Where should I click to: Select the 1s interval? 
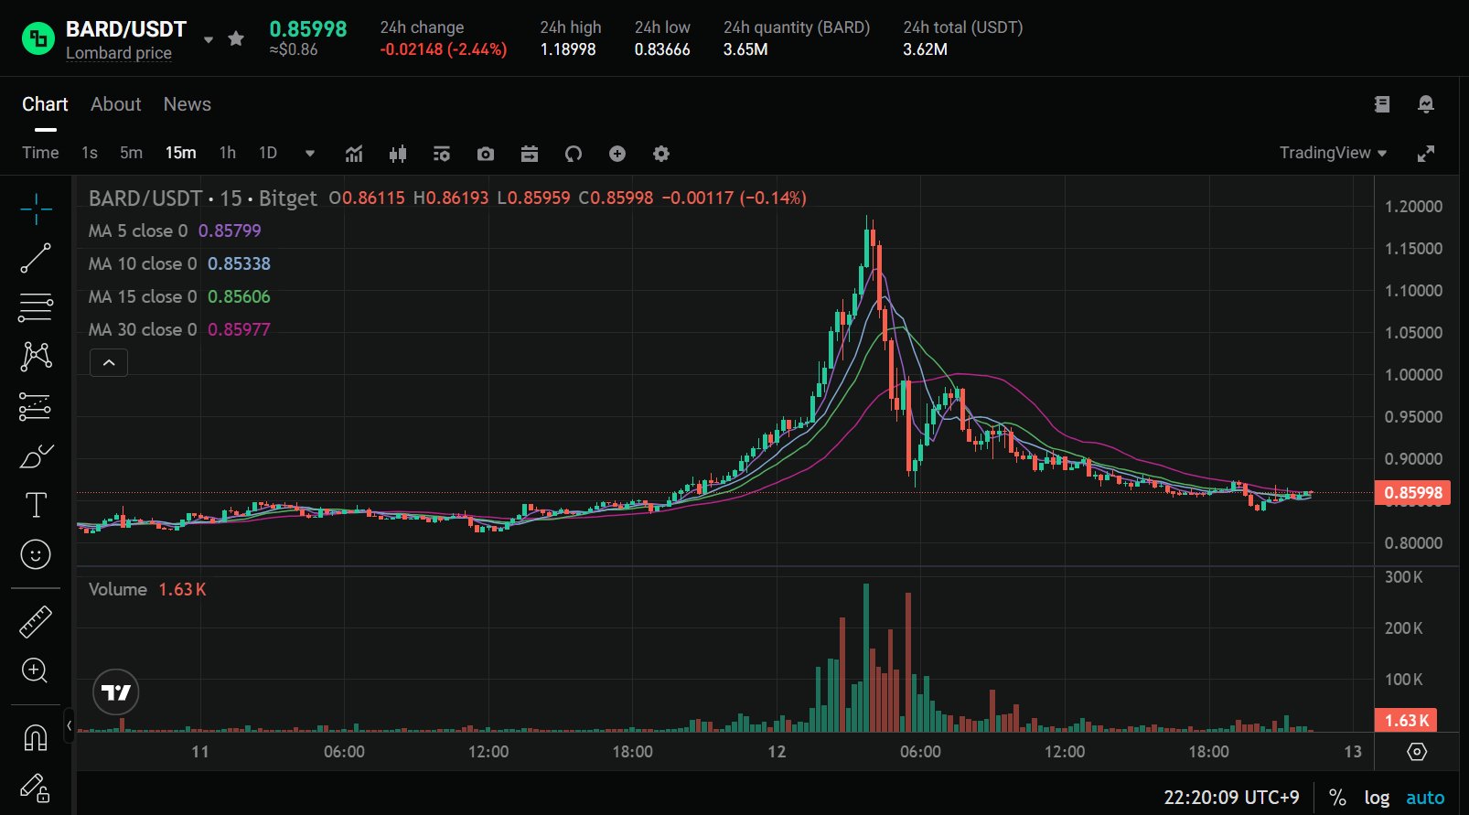tap(90, 153)
